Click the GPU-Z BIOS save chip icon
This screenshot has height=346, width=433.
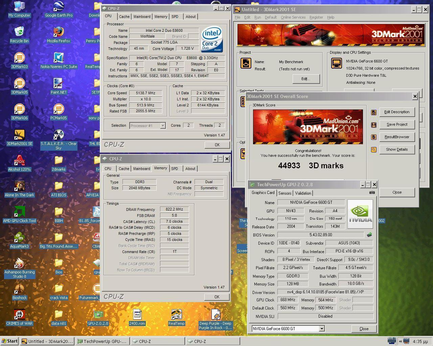(x=369, y=234)
